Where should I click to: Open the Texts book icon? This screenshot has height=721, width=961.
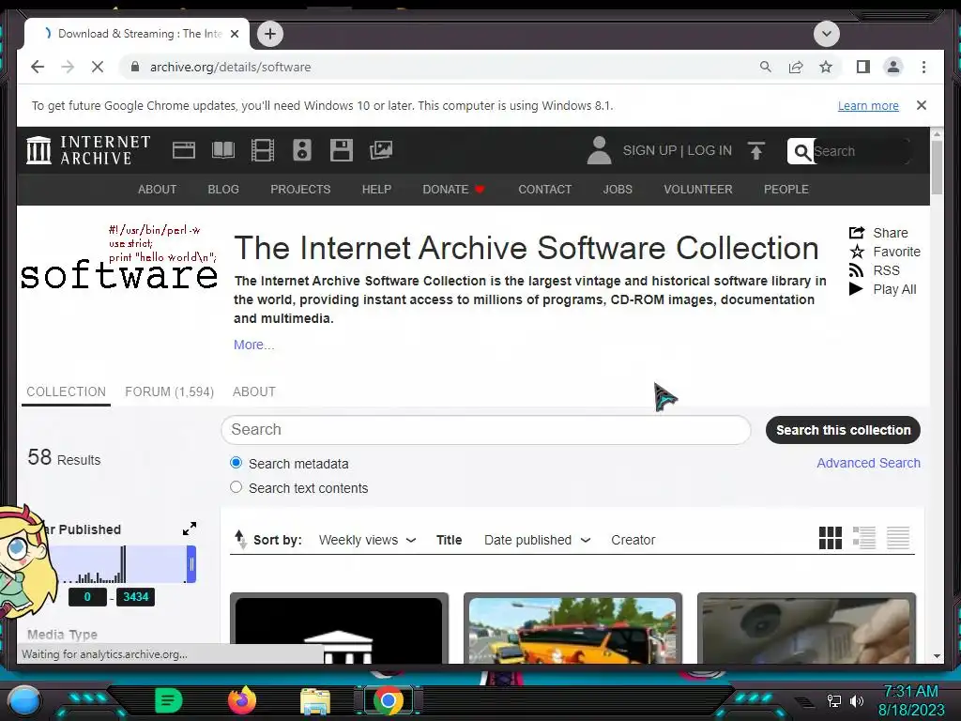pos(223,150)
